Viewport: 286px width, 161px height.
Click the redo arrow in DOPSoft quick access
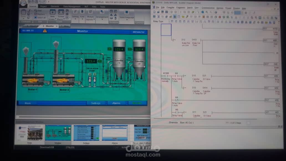(x=44, y=2)
